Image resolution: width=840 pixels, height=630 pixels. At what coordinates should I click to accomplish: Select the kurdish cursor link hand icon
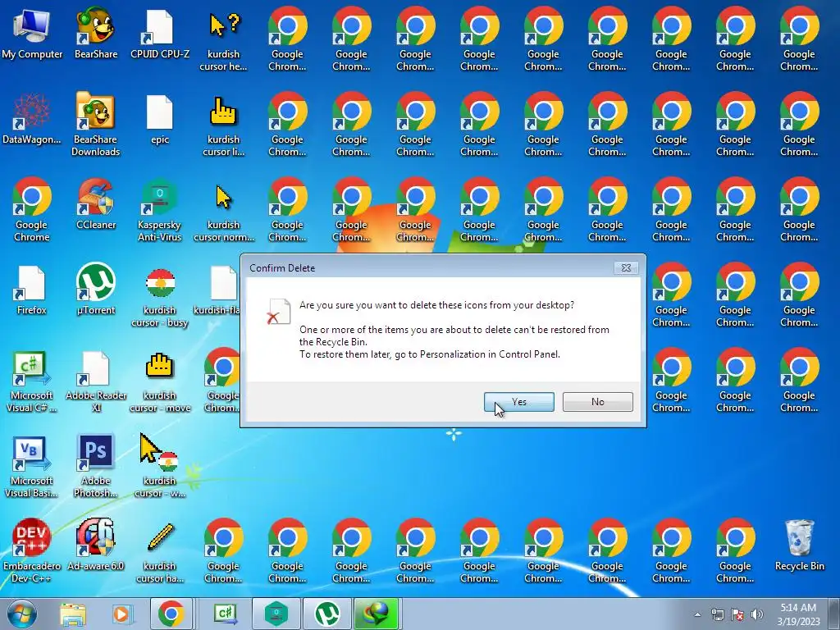click(223, 126)
